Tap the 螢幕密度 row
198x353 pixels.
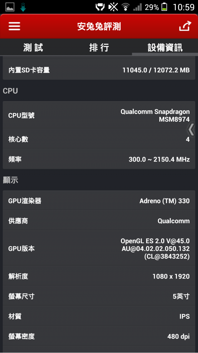(x=99, y=336)
